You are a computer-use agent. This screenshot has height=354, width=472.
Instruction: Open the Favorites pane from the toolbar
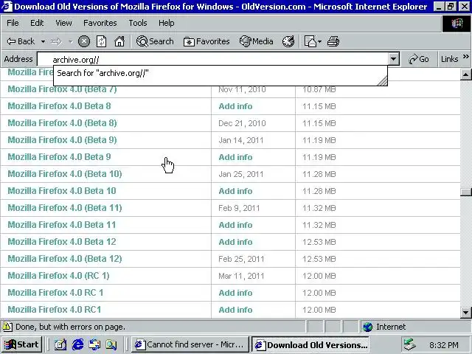pos(206,41)
